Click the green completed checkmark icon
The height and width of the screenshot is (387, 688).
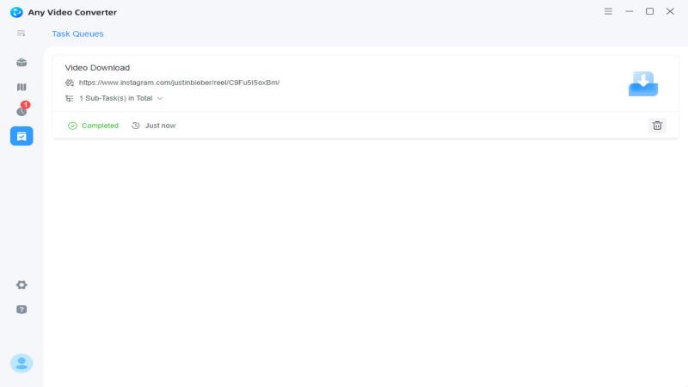point(72,126)
